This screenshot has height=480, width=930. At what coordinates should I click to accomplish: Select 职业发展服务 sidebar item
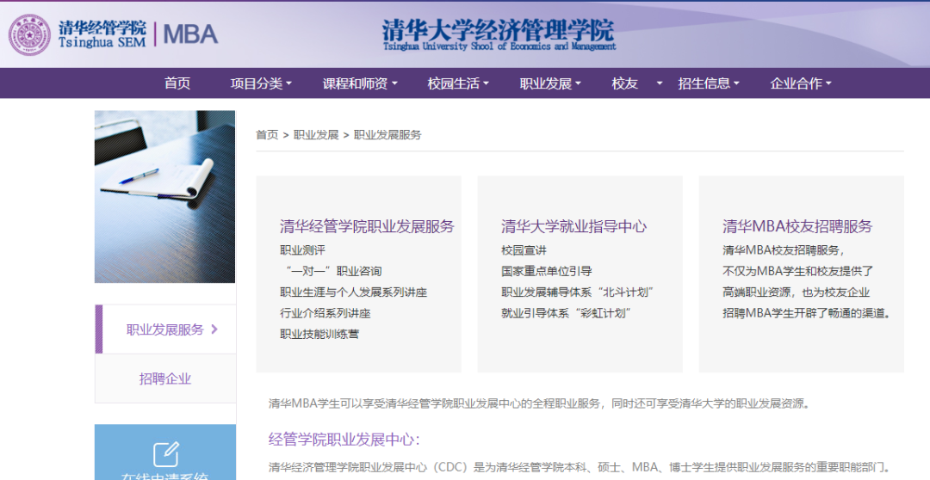tap(165, 329)
